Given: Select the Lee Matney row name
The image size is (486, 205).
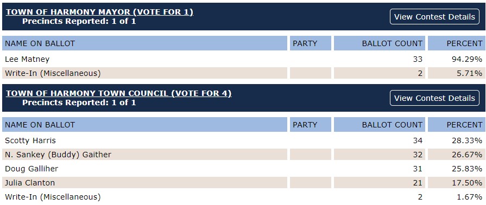Looking at the screenshot, I should pos(27,59).
